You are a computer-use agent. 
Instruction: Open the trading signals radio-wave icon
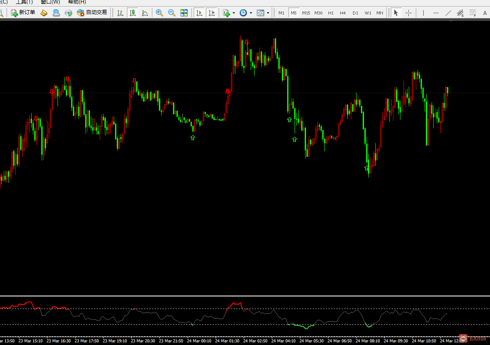pyautogui.click(x=68, y=13)
